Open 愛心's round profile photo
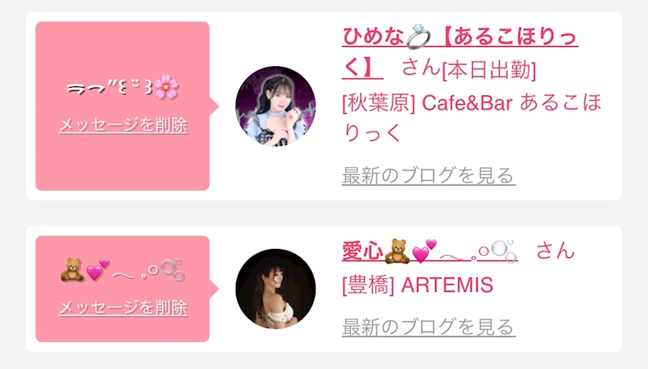This screenshot has height=369, width=648. pos(275,289)
